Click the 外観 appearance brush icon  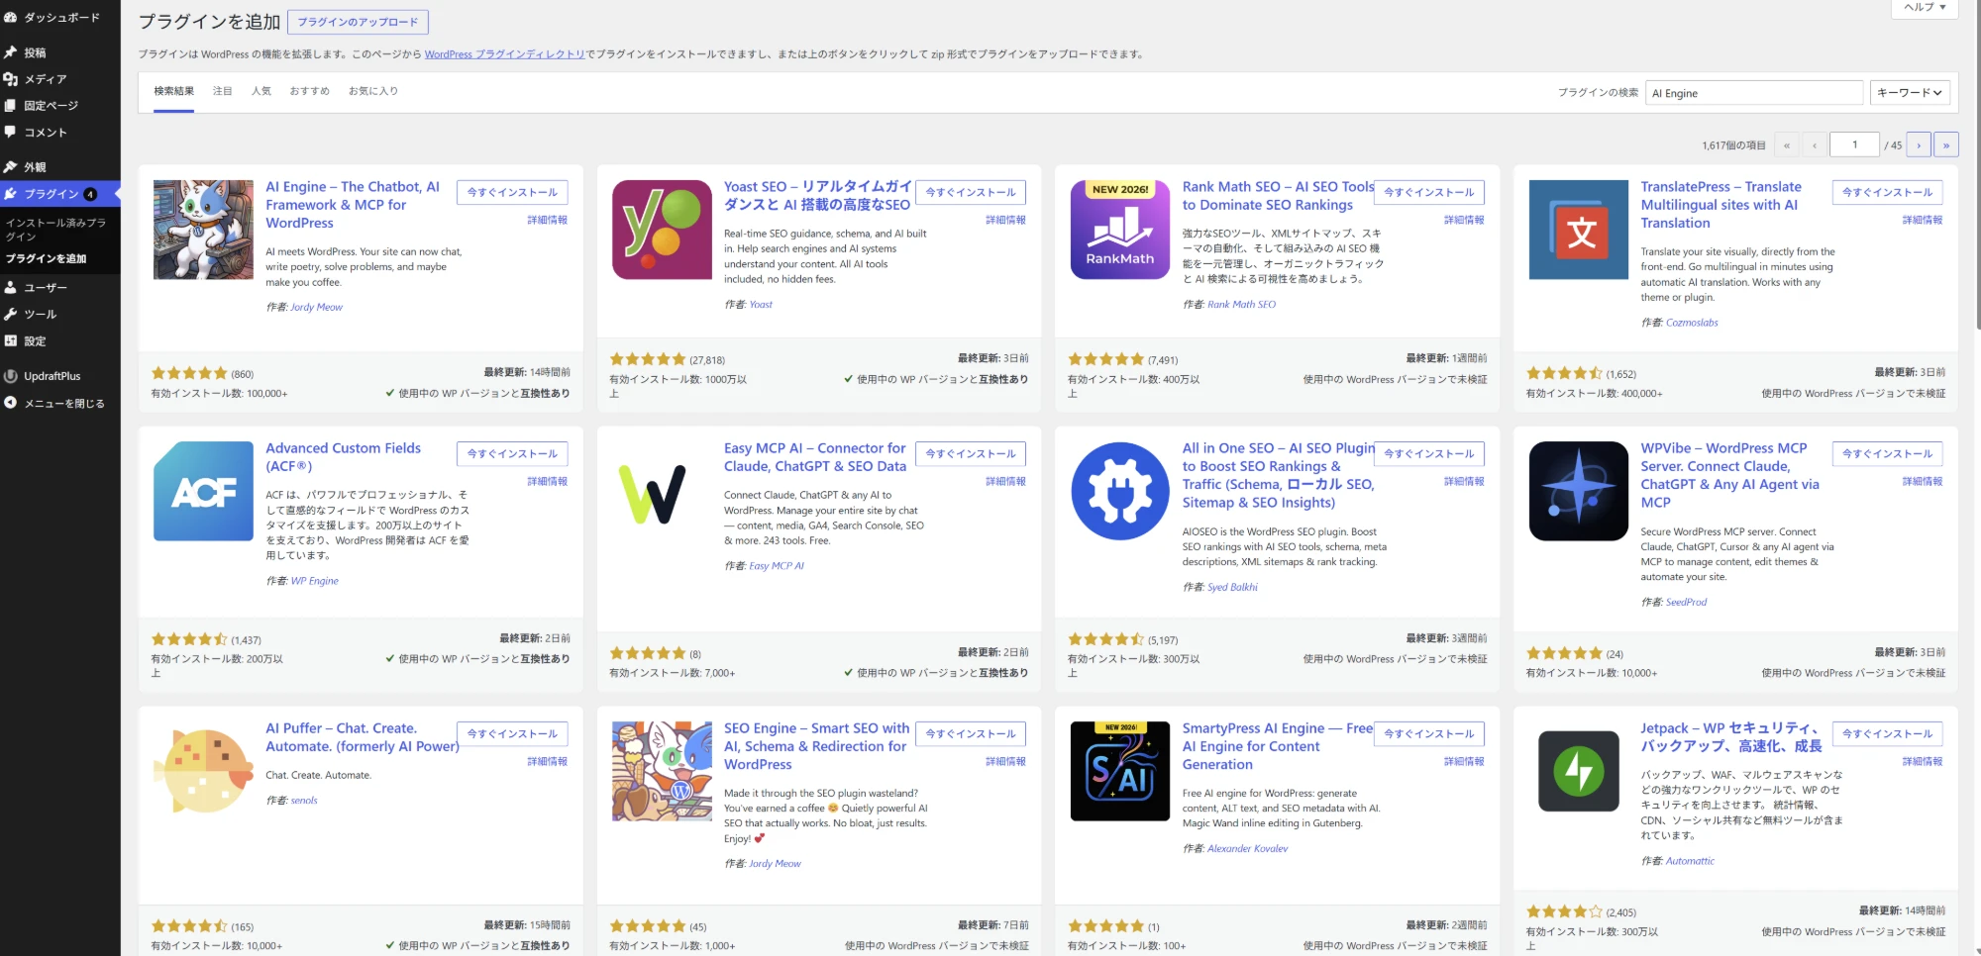pyautogui.click(x=11, y=167)
